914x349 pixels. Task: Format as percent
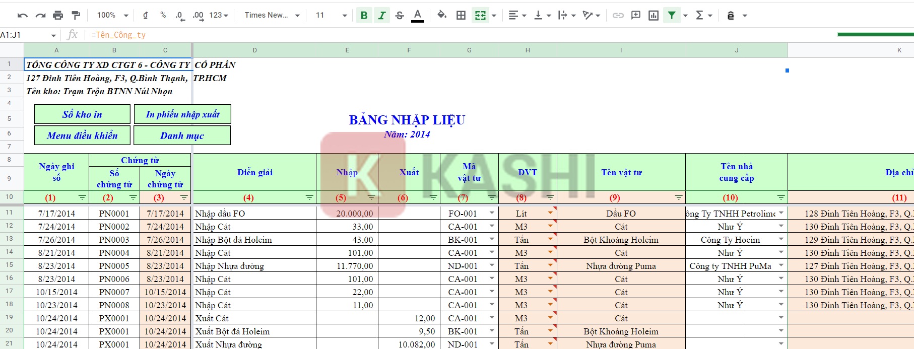pos(163,15)
